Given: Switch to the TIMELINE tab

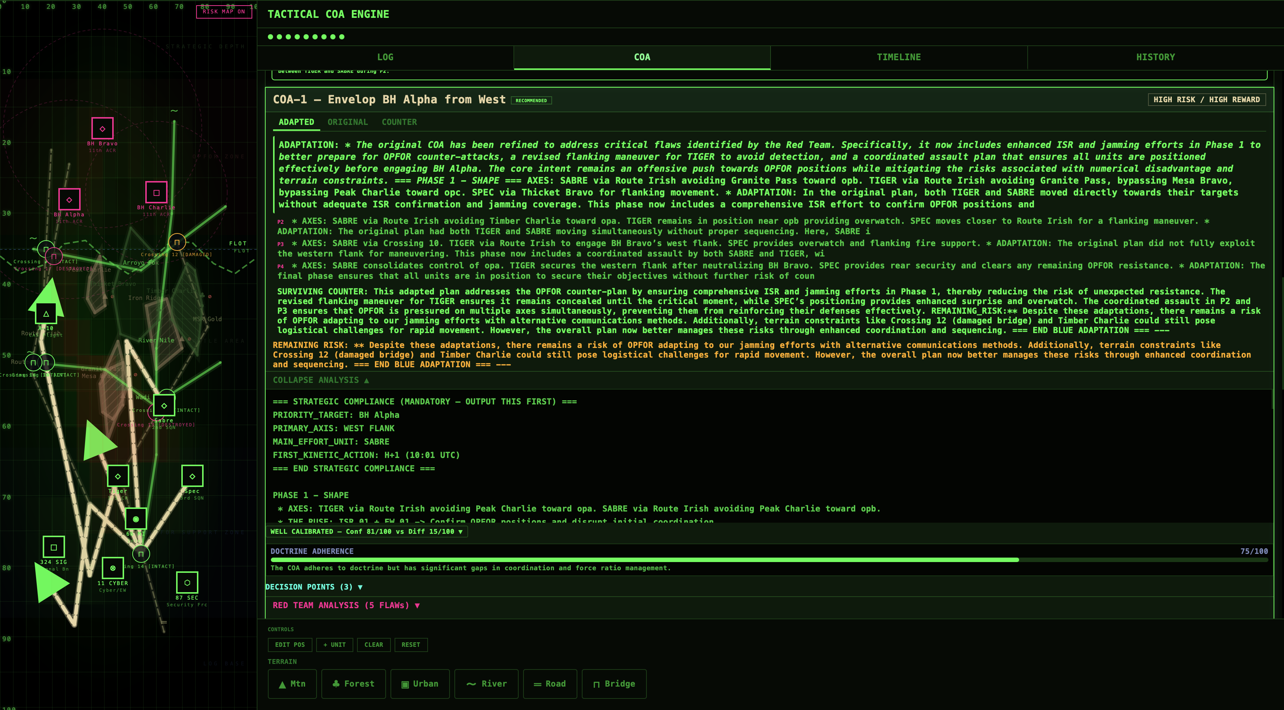Looking at the screenshot, I should [x=898, y=57].
